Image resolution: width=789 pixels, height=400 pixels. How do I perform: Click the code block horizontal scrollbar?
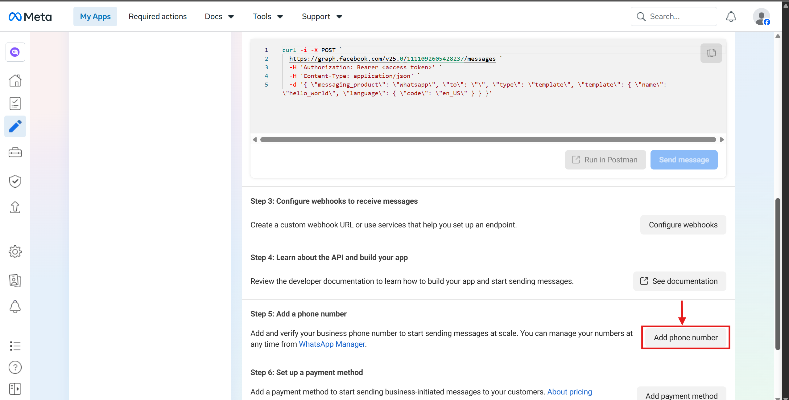[x=488, y=140]
